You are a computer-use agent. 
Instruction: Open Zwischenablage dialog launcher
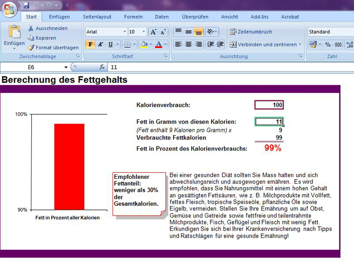click(78, 56)
